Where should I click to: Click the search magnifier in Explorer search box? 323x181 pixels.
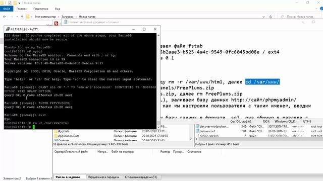point(282,17)
